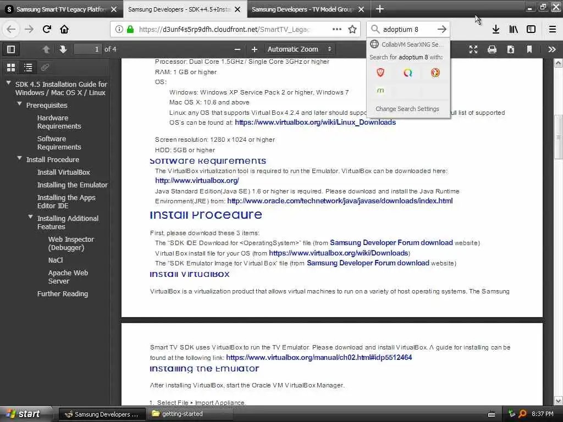Show site information icon in address bar

tap(119, 29)
